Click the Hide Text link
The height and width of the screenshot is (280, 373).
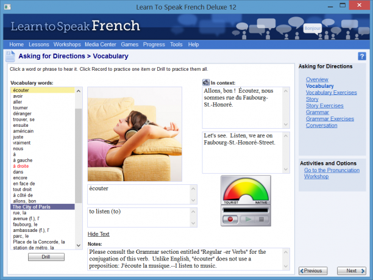pos(99,234)
